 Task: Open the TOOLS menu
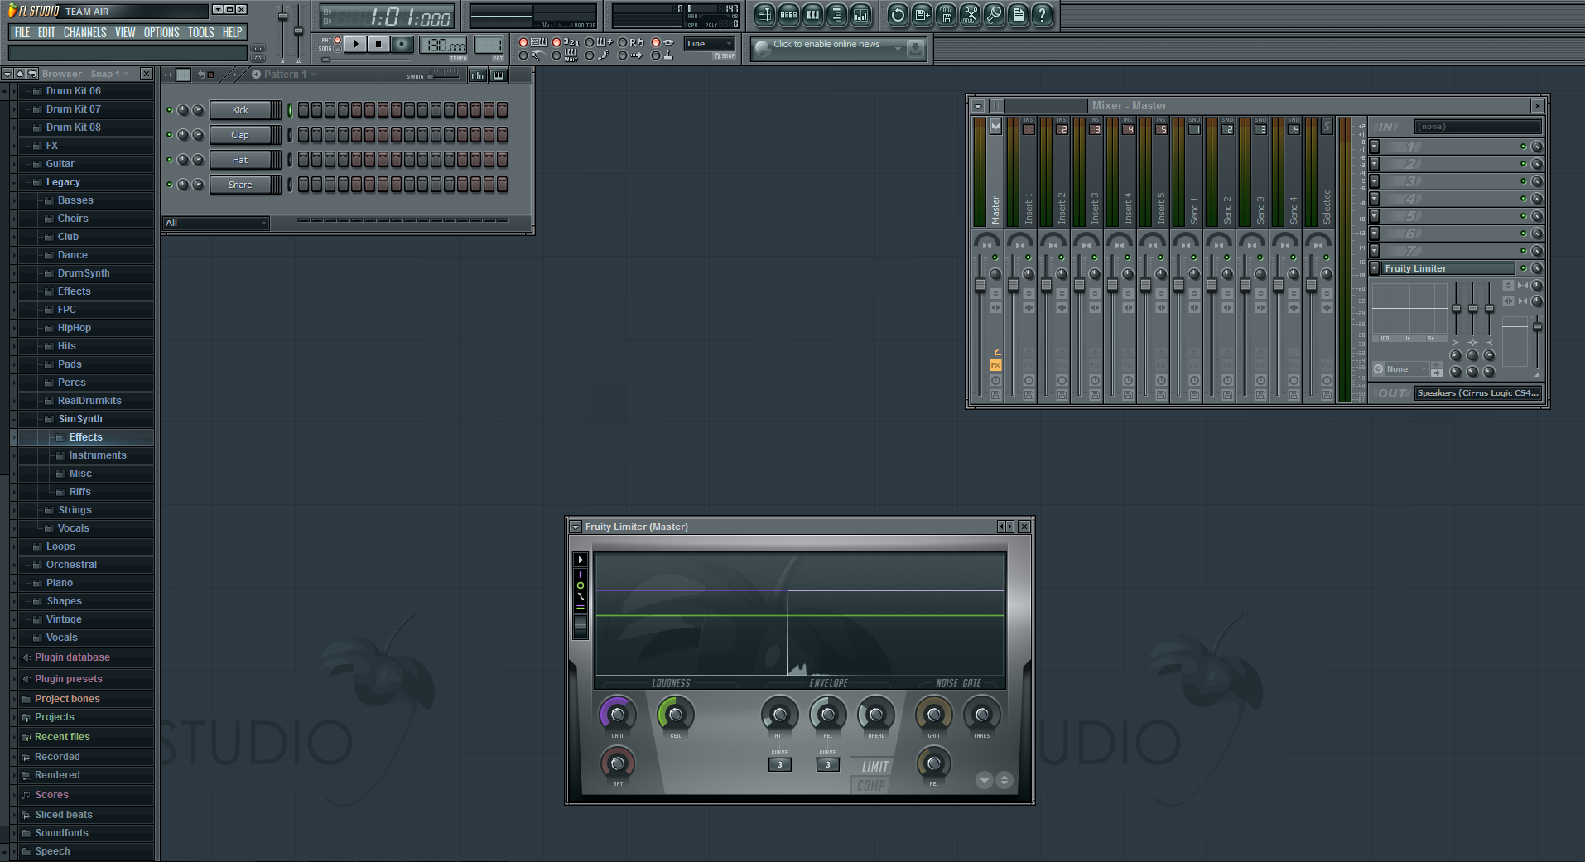pyautogui.click(x=201, y=32)
